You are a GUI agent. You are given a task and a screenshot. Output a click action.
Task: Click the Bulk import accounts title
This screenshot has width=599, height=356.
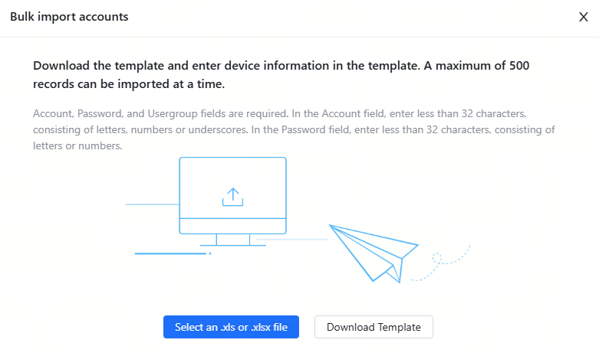coord(69,16)
